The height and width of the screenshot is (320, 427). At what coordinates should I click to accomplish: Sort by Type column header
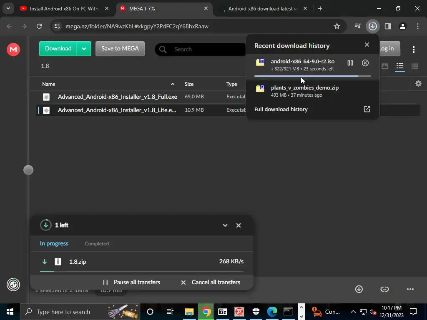click(231, 84)
